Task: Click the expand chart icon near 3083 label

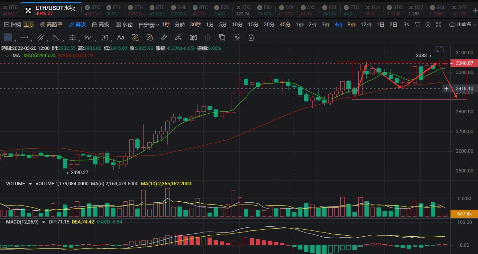Action: pyautogui.click(x=440, y=49)
